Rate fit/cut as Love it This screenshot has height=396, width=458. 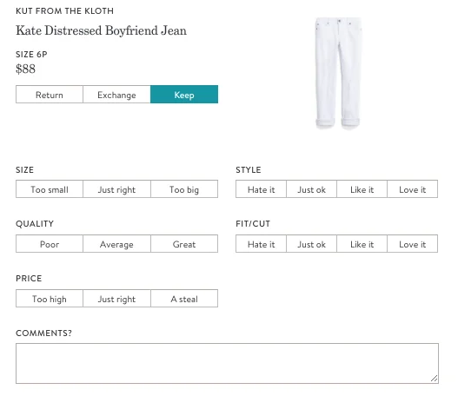pos(413,244)
